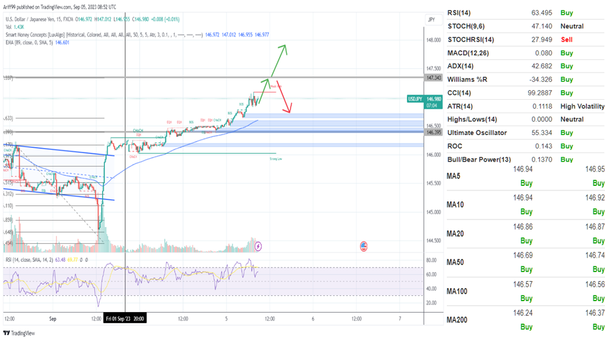The width and height of the screenshot is (605, 341).
Task: Click the ATR(14) High Volatility row
Action: click(x=525, y=106)
